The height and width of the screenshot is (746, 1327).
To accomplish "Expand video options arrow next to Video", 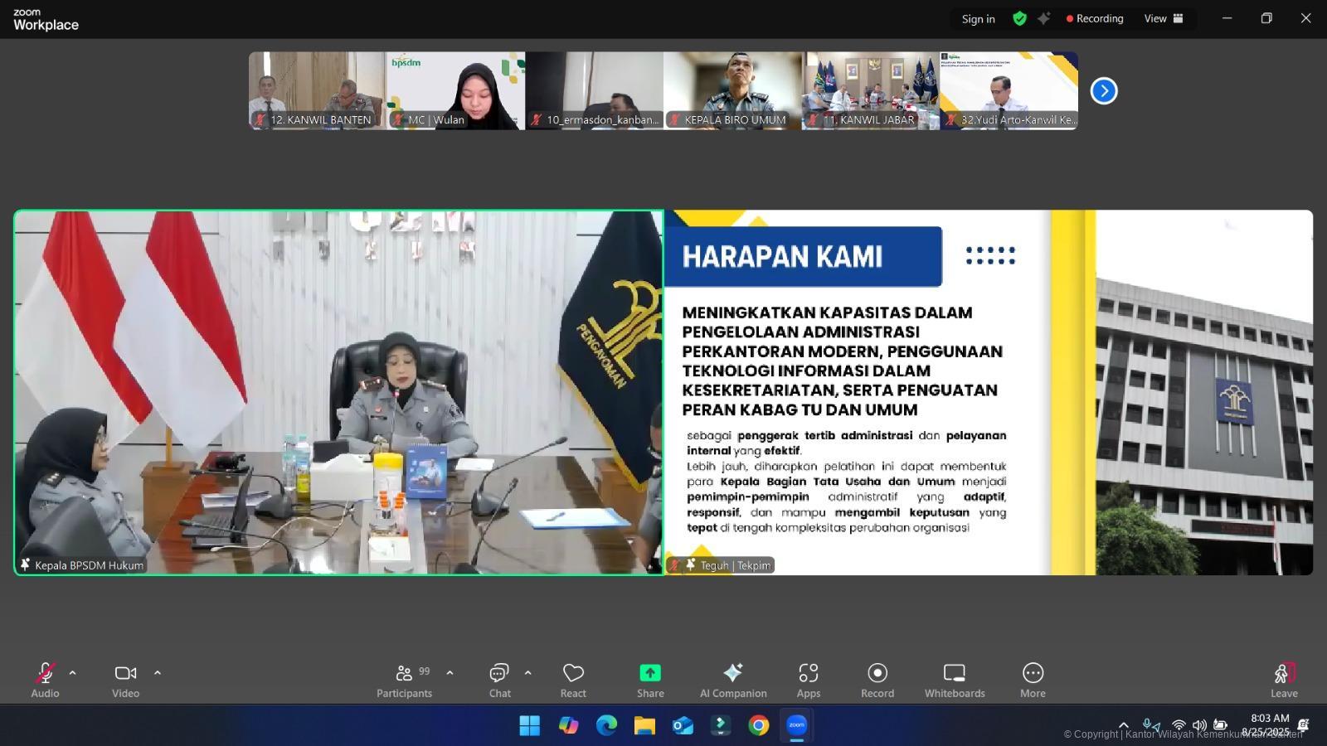I will (x=158, y=673).
